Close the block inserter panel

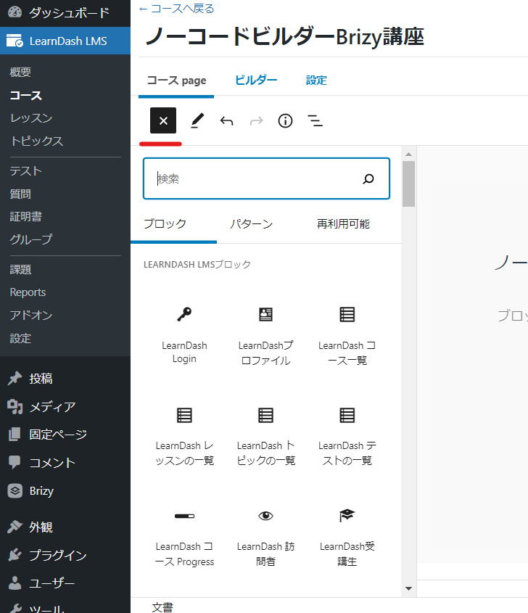tap(163, 120)
